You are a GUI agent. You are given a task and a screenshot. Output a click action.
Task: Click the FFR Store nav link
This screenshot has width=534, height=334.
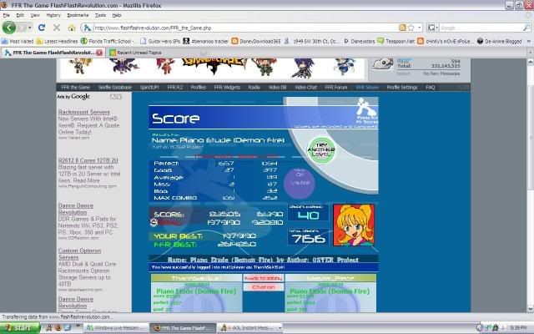pyautogui.click(x=366, y=87)
